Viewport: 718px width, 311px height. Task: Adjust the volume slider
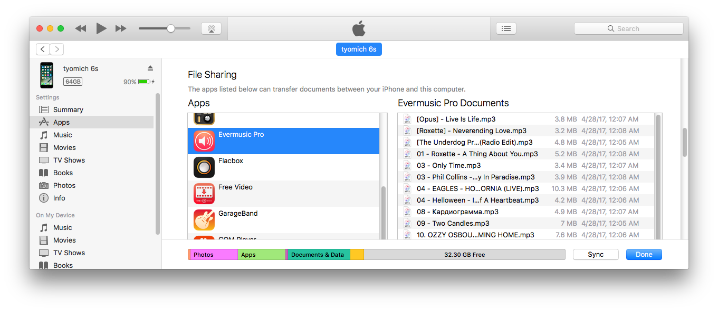click(170, 28)
